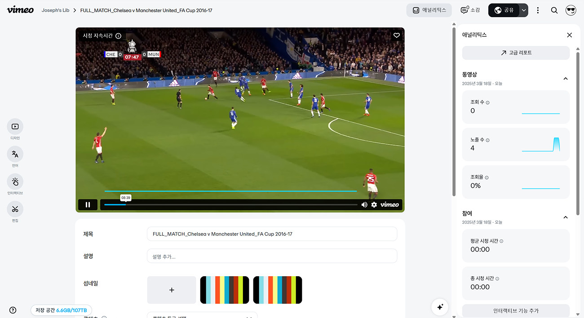Screen dimensions: 584x318
Task: Open the 언어 language tool
Action: point(15,154)
